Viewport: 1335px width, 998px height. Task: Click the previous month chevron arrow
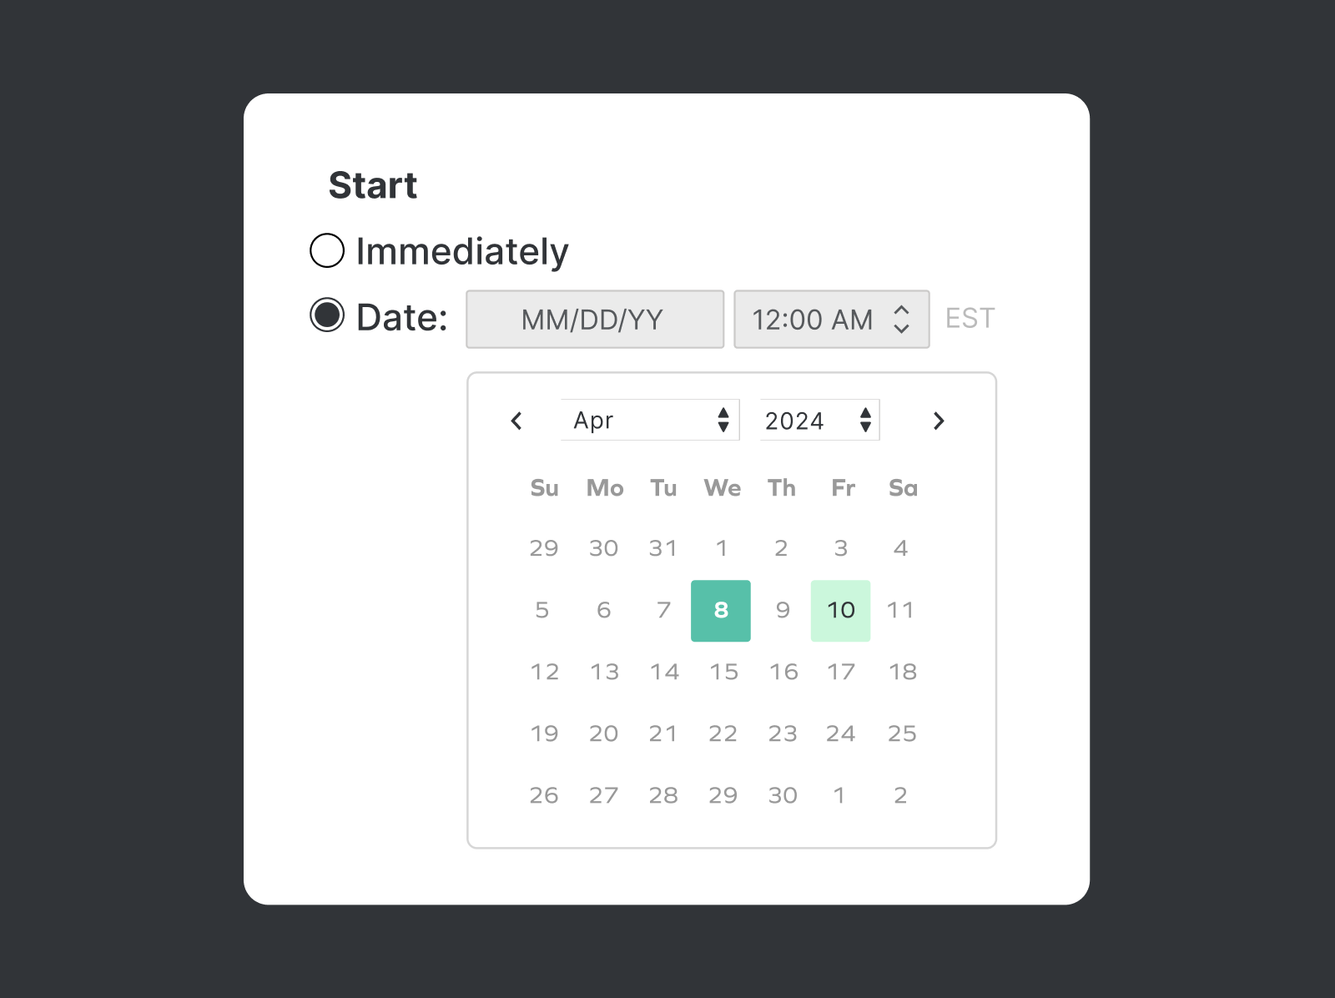pyautogui.click(x=516, y=421)
